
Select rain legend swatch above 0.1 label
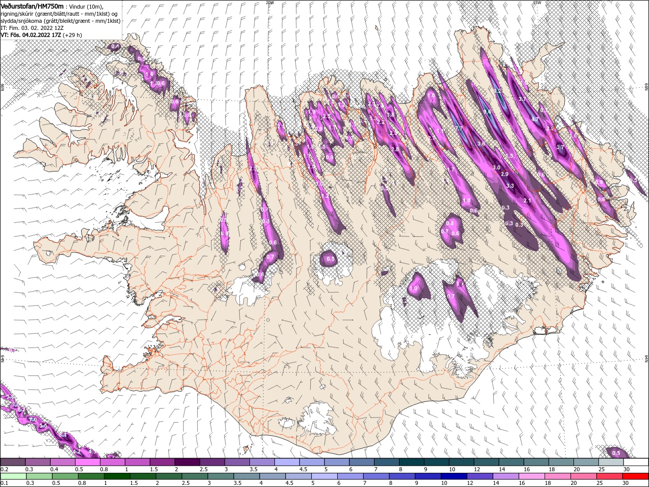[x=13, y=476]
